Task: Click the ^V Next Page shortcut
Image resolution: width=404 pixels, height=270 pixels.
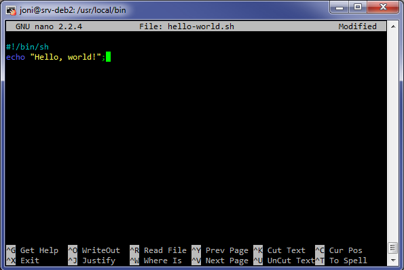Action: [220, 261]
